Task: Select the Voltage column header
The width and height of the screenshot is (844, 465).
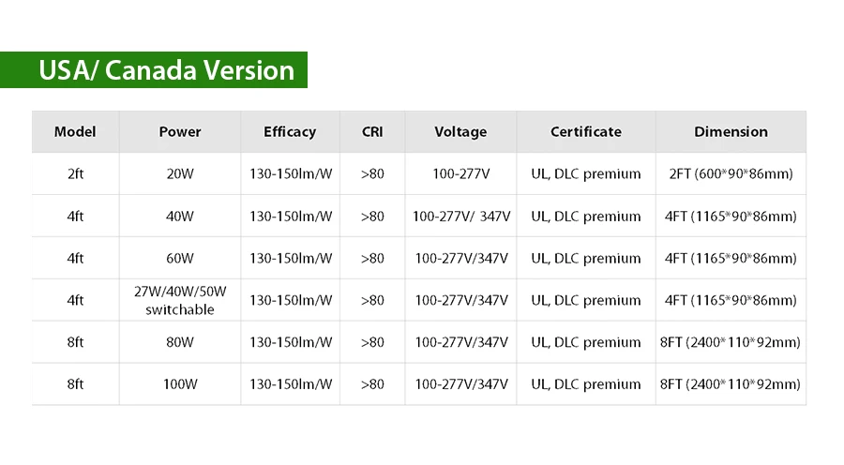Action: click(460, 132)
